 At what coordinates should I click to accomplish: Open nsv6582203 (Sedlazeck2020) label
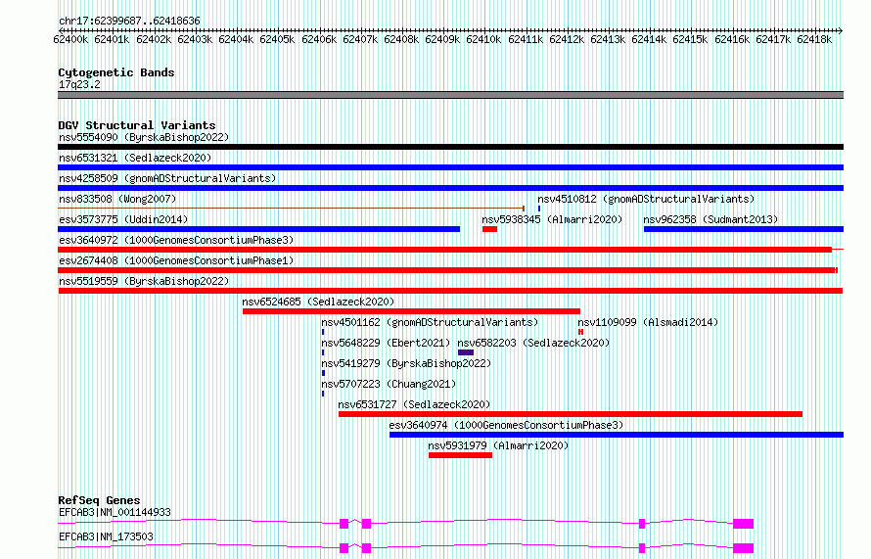click(x=533, y=343)
